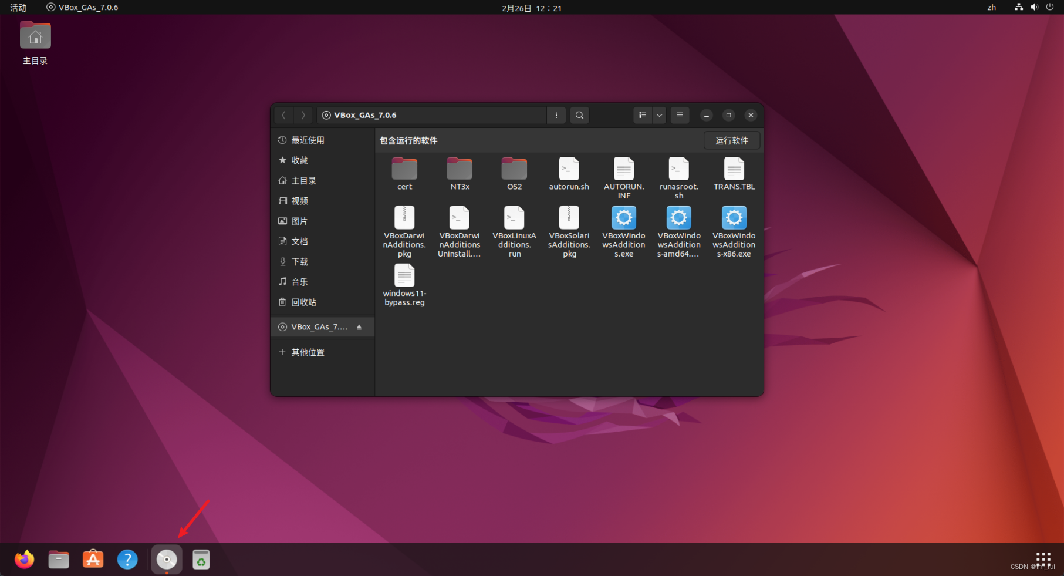Open Help from the dock
Viewport: 1064px width, 576px height.
pyautogui.click(x=127, y=560)
